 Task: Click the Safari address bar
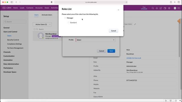tap(91, 2)
